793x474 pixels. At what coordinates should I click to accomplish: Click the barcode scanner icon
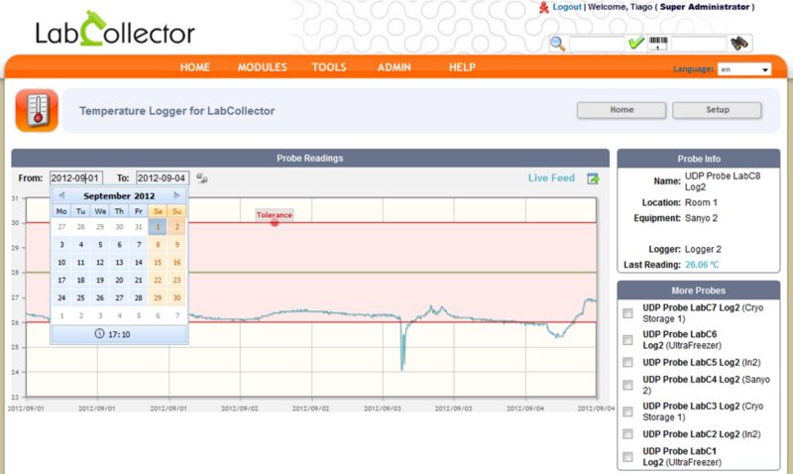(x=658, y=44)
